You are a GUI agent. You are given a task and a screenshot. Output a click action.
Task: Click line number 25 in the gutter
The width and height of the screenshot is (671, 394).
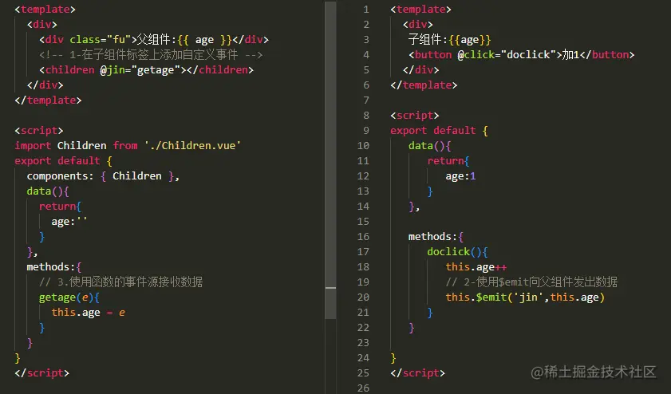[x=363, y=373]
